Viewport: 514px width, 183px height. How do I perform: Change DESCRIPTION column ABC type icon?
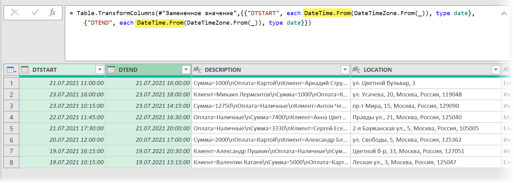[x=197, y=70]
